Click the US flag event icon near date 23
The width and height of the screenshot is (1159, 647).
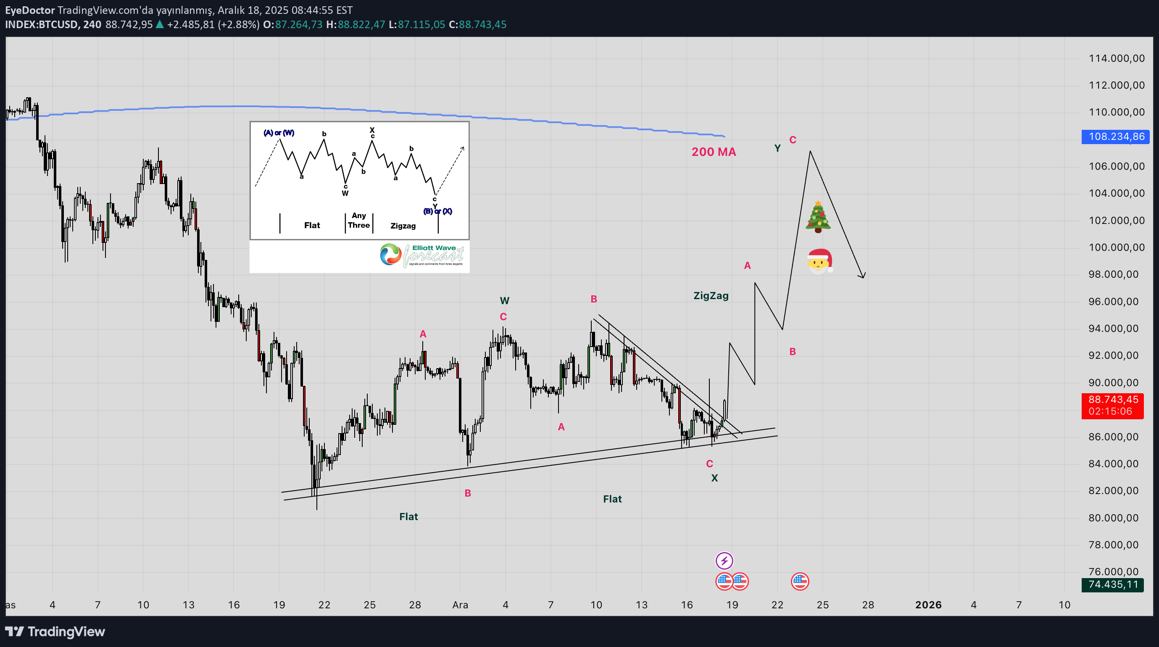coord(800,581)
